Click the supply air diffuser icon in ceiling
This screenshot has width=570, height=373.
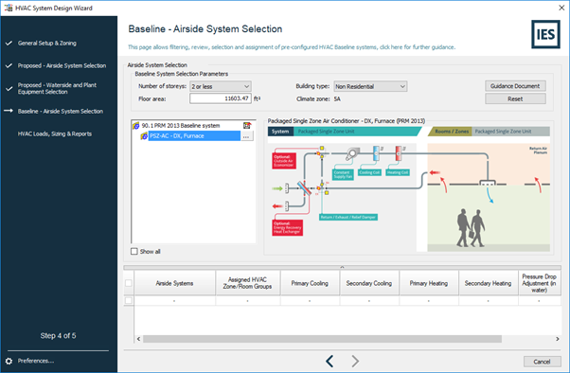click(488, 184)
